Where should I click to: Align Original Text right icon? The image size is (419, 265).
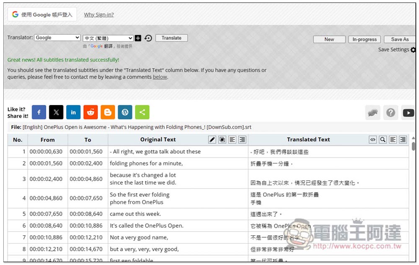(242, 139)
